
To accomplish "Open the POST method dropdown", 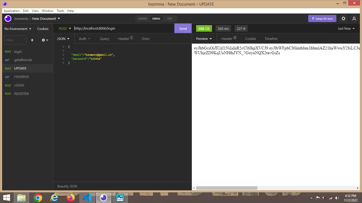I will click(x=65, y=28).
